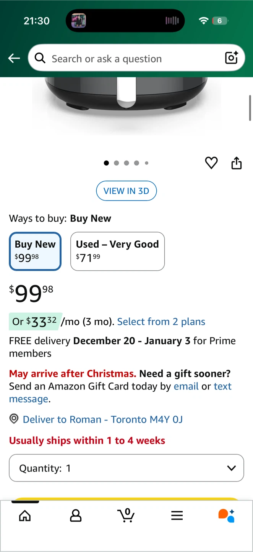Focus the Search or ask a question field

point(130,59)
